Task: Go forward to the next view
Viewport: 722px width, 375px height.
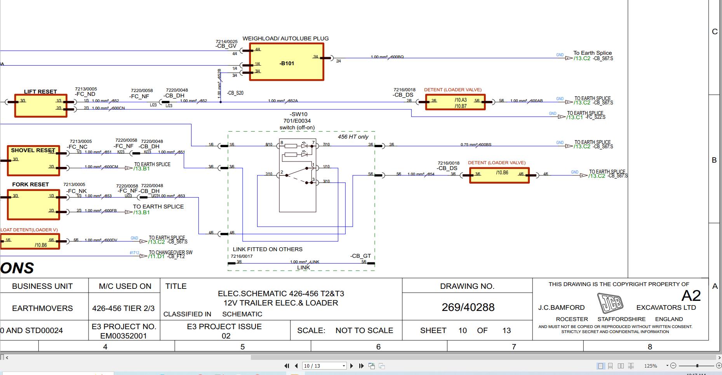Action: click(381, 365)
